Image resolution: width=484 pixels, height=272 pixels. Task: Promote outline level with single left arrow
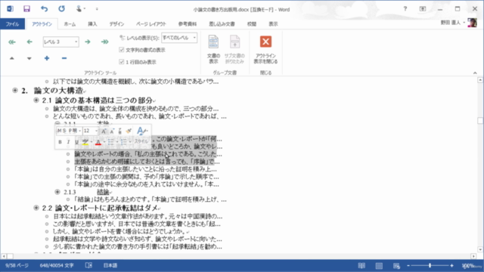click(x=29, y=42)
